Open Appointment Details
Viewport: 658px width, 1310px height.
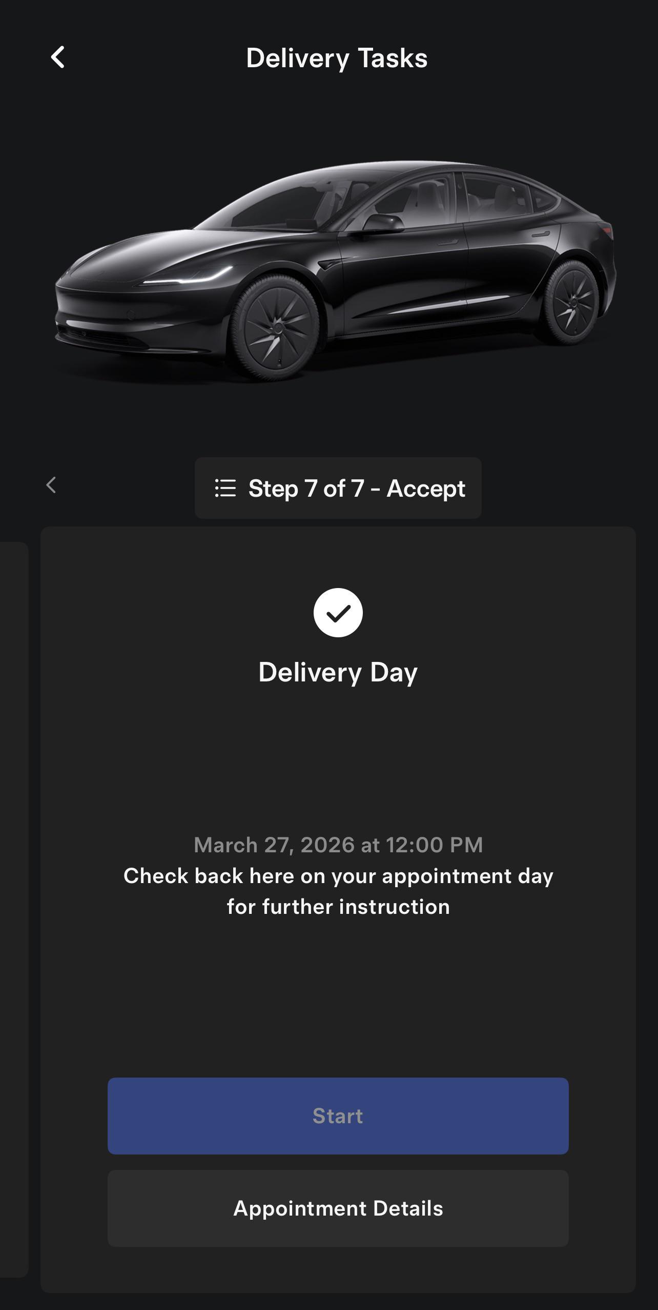tap(338, 1208)
